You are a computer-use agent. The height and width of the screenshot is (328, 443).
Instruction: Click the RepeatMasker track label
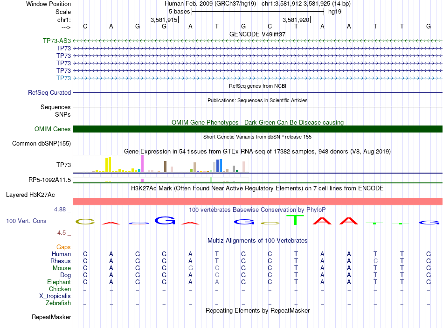tap(51, 317)
